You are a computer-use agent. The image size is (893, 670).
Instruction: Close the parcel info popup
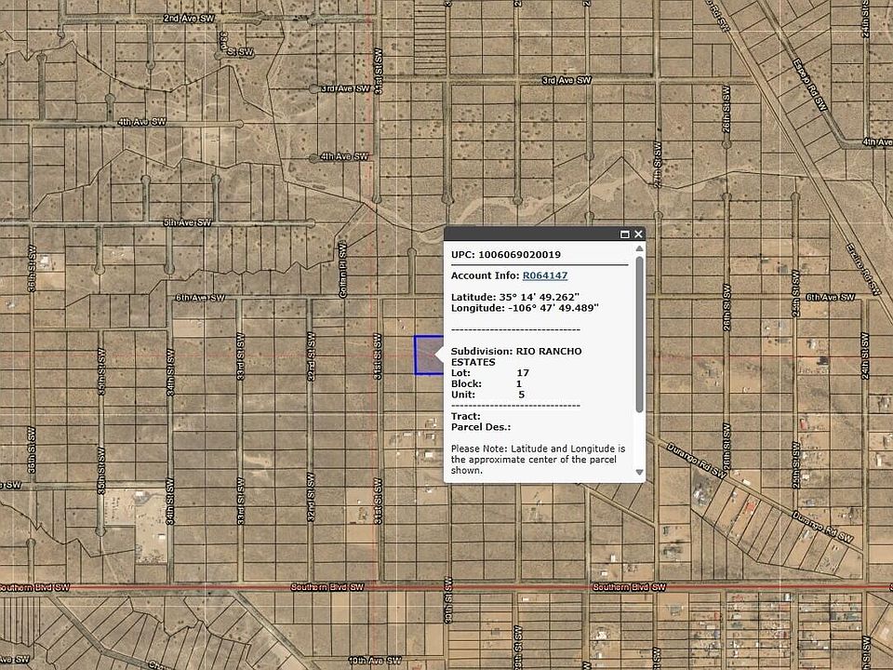pyautogui.click(x=639, y=234)
